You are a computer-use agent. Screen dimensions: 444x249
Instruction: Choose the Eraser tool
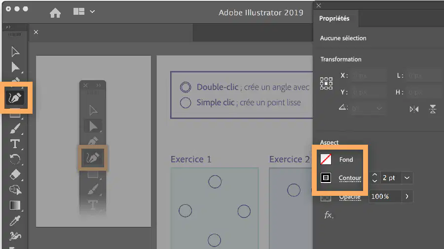(x=15, y=175)
